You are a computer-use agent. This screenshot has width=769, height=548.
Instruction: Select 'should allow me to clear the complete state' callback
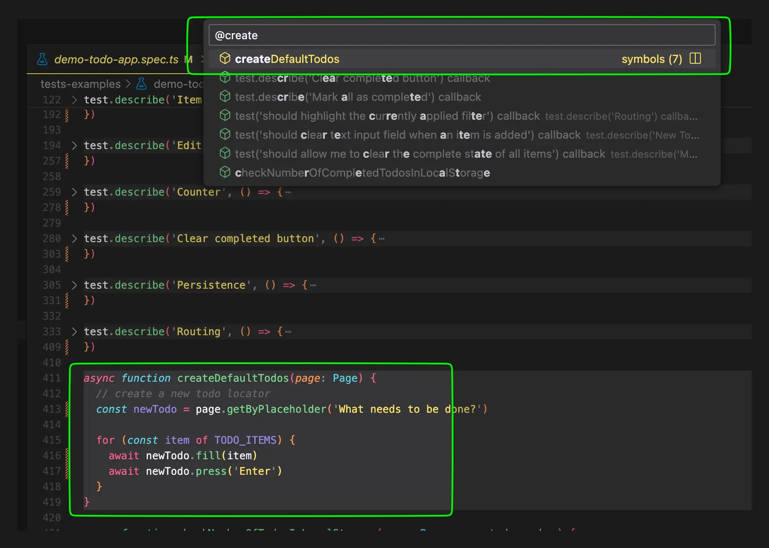[x=462, y=154]
